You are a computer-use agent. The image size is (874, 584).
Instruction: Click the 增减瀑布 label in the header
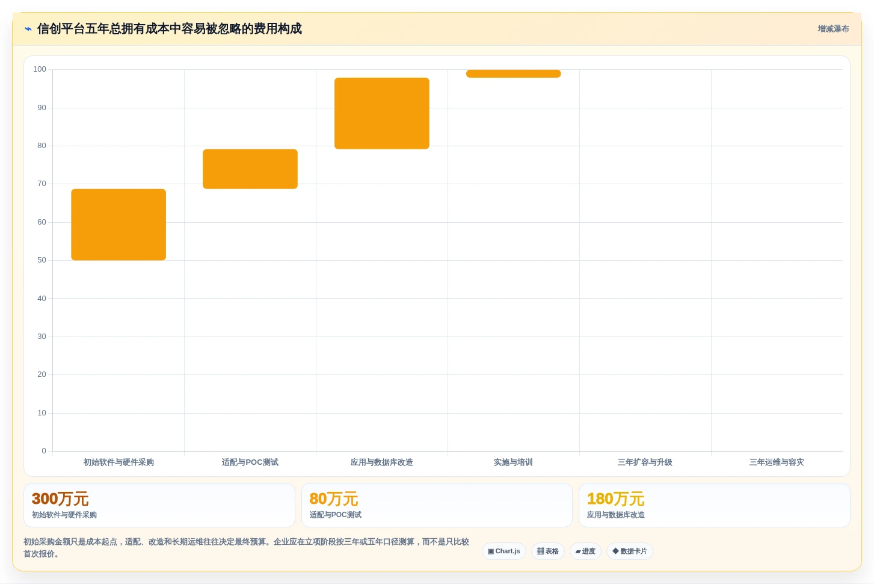click(x=833, y=29)
